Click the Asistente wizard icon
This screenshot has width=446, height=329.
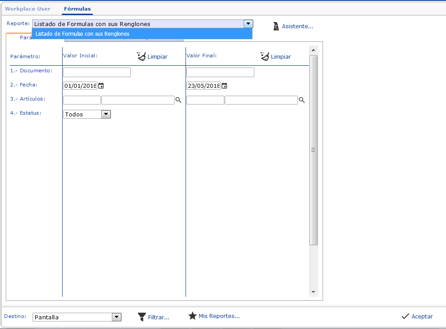[x=276, y=26]
